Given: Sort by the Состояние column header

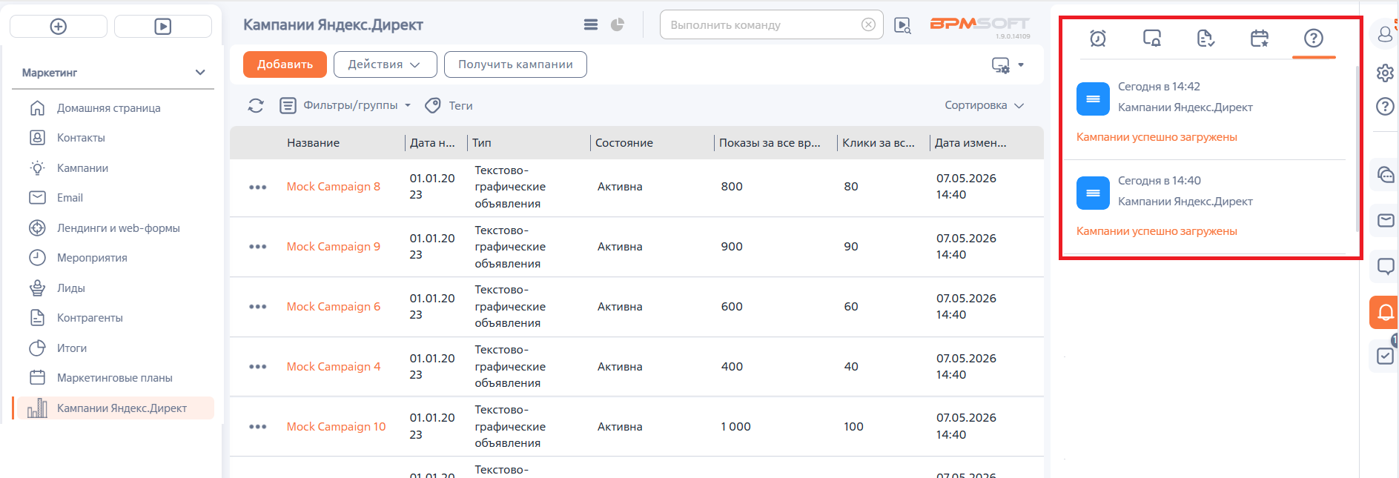Looking at the screenshot, I should [624, 143].
